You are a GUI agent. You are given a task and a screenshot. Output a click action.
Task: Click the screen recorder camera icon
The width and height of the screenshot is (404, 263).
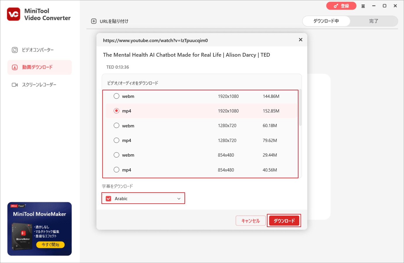[15, 85]
